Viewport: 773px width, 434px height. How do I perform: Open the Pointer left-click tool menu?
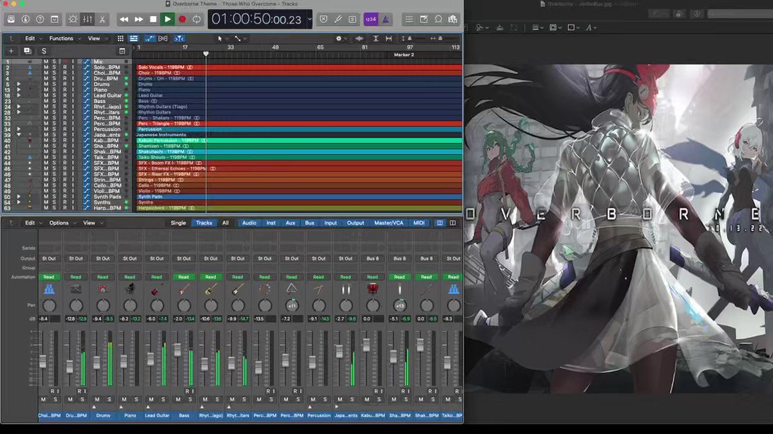[222, 39]
